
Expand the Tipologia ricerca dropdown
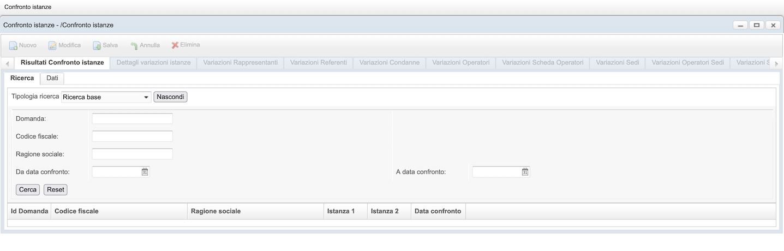[146, 97]
